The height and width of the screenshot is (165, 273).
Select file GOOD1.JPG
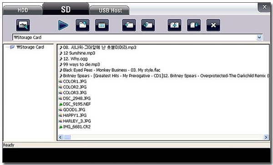point(74,110)
